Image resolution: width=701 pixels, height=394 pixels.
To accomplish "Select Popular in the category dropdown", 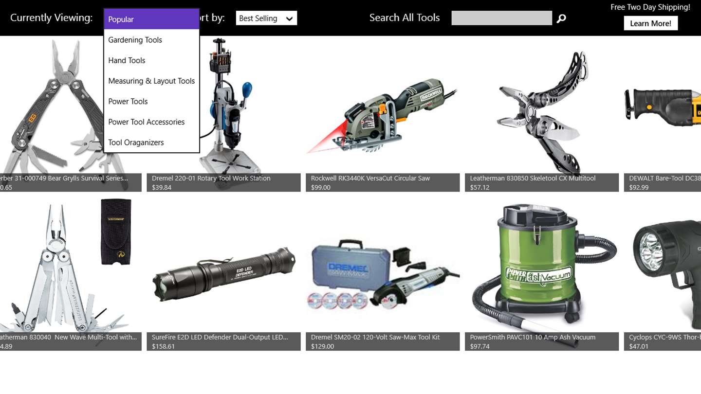I will 151,19.
